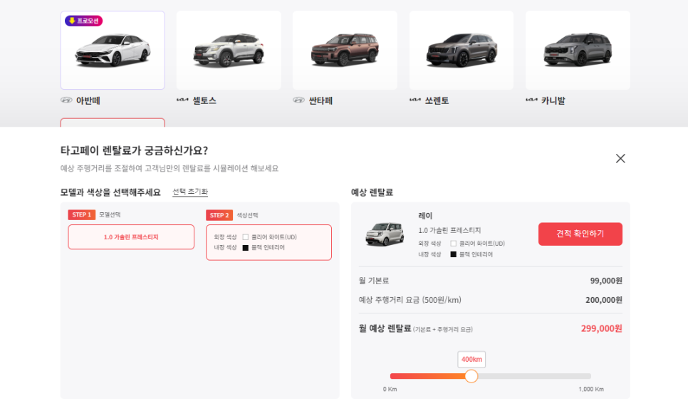Click the Kia logo beside 셀토스
The height and width of the screenshot is (406, 688).
182,100
